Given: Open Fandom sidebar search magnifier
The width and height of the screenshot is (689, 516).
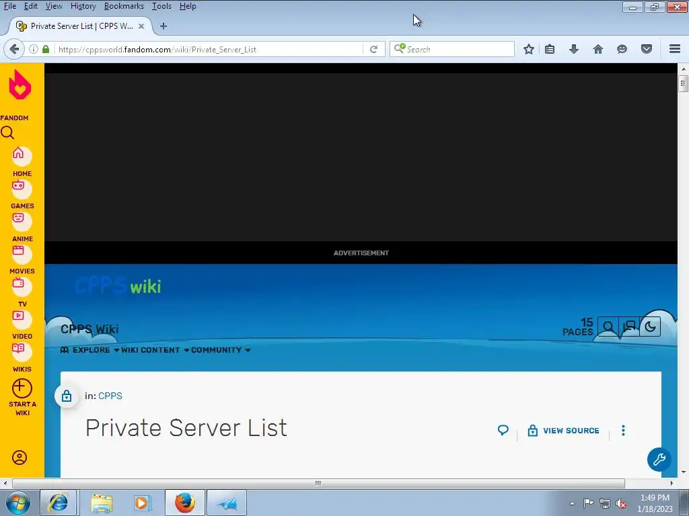Looking at the screenshot, I should [7, 132].
